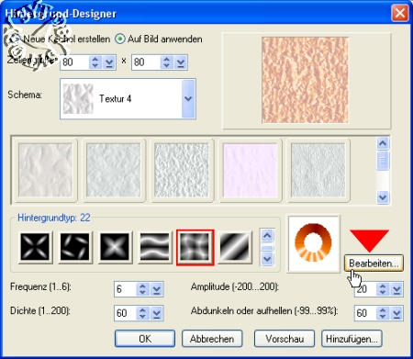Open the Abdunkeln oder aufhellen dropdown arrow
Screen dimensions: 413x359
[396, 313]
